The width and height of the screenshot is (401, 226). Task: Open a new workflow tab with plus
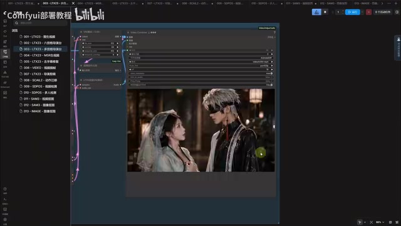(397, 3)
